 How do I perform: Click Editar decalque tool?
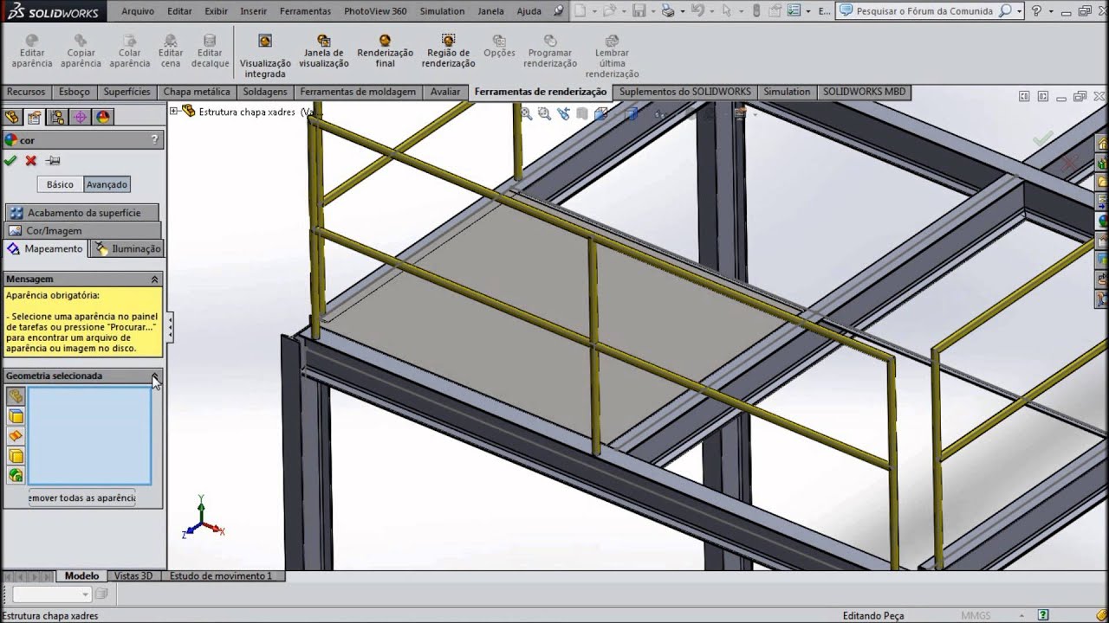[x=210, y=52]
